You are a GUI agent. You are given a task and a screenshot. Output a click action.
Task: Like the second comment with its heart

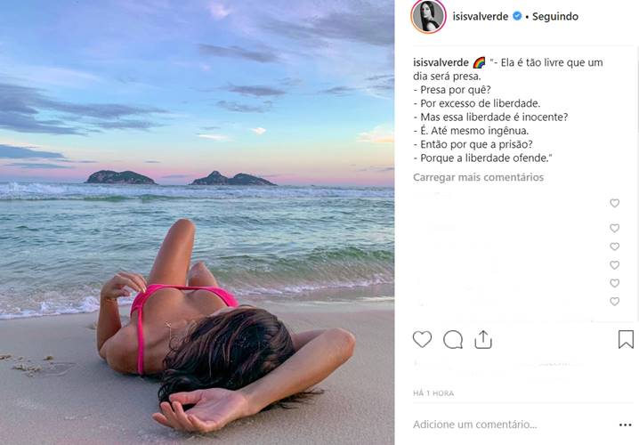pos(615,228)
